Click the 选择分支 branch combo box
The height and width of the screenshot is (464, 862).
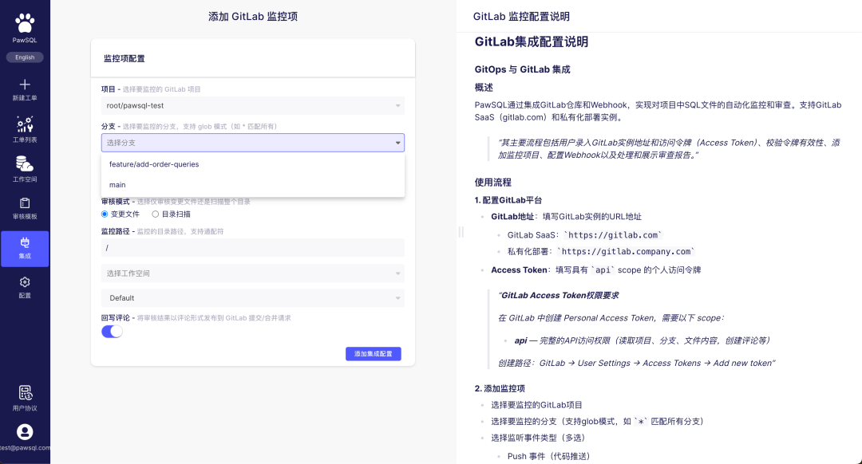coord(253,143)
